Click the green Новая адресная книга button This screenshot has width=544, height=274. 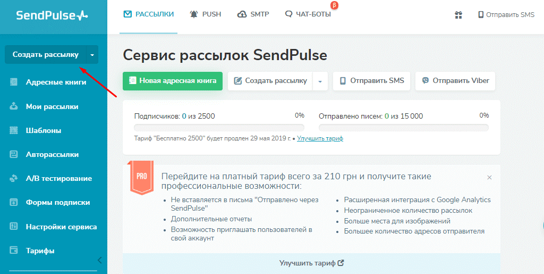pos(173,81)
